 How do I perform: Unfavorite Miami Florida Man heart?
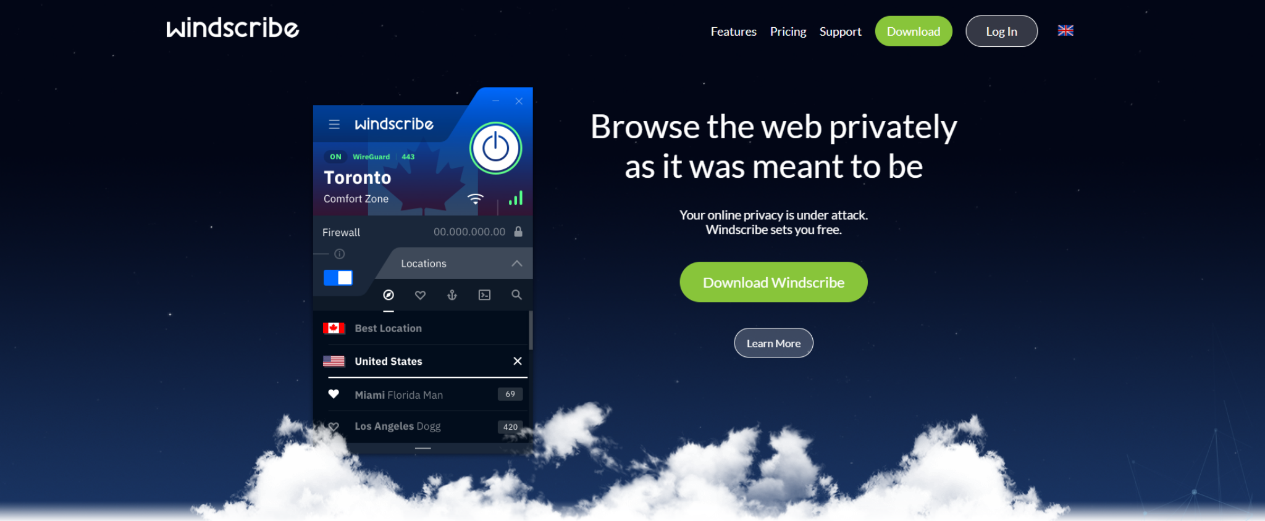pos(334,394)
